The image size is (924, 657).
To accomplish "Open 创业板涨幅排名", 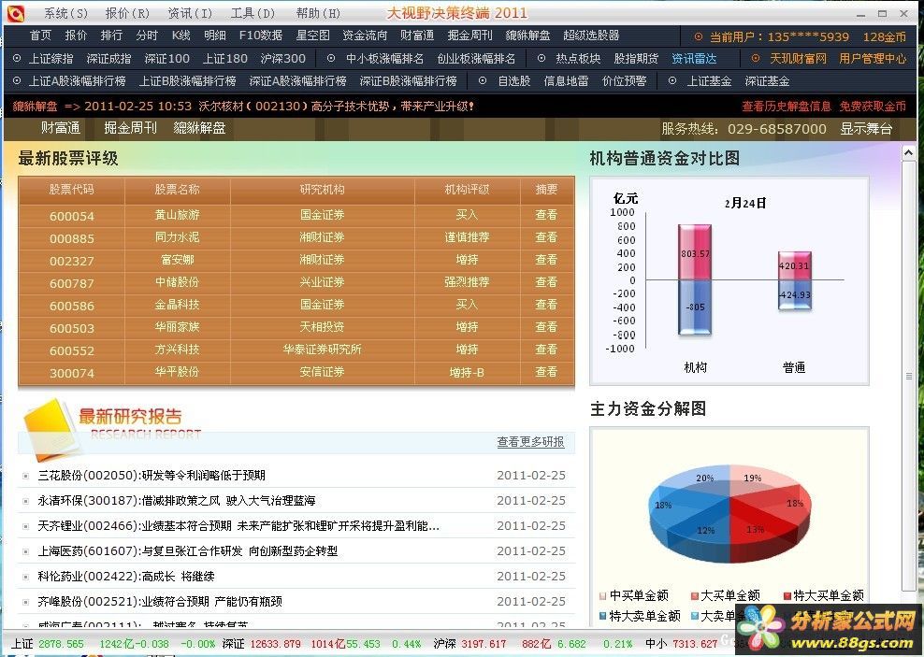I will (476, 58).
